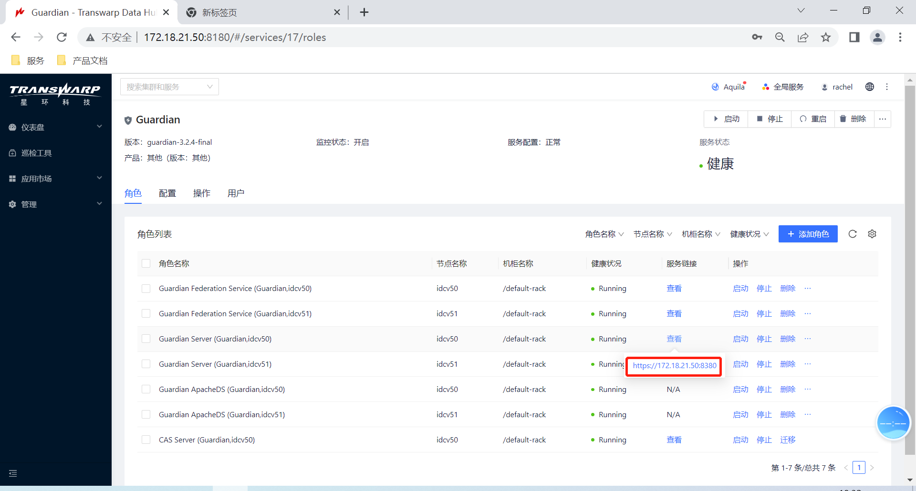
Task: Click the 重启 service button
Action: (813, 119)
